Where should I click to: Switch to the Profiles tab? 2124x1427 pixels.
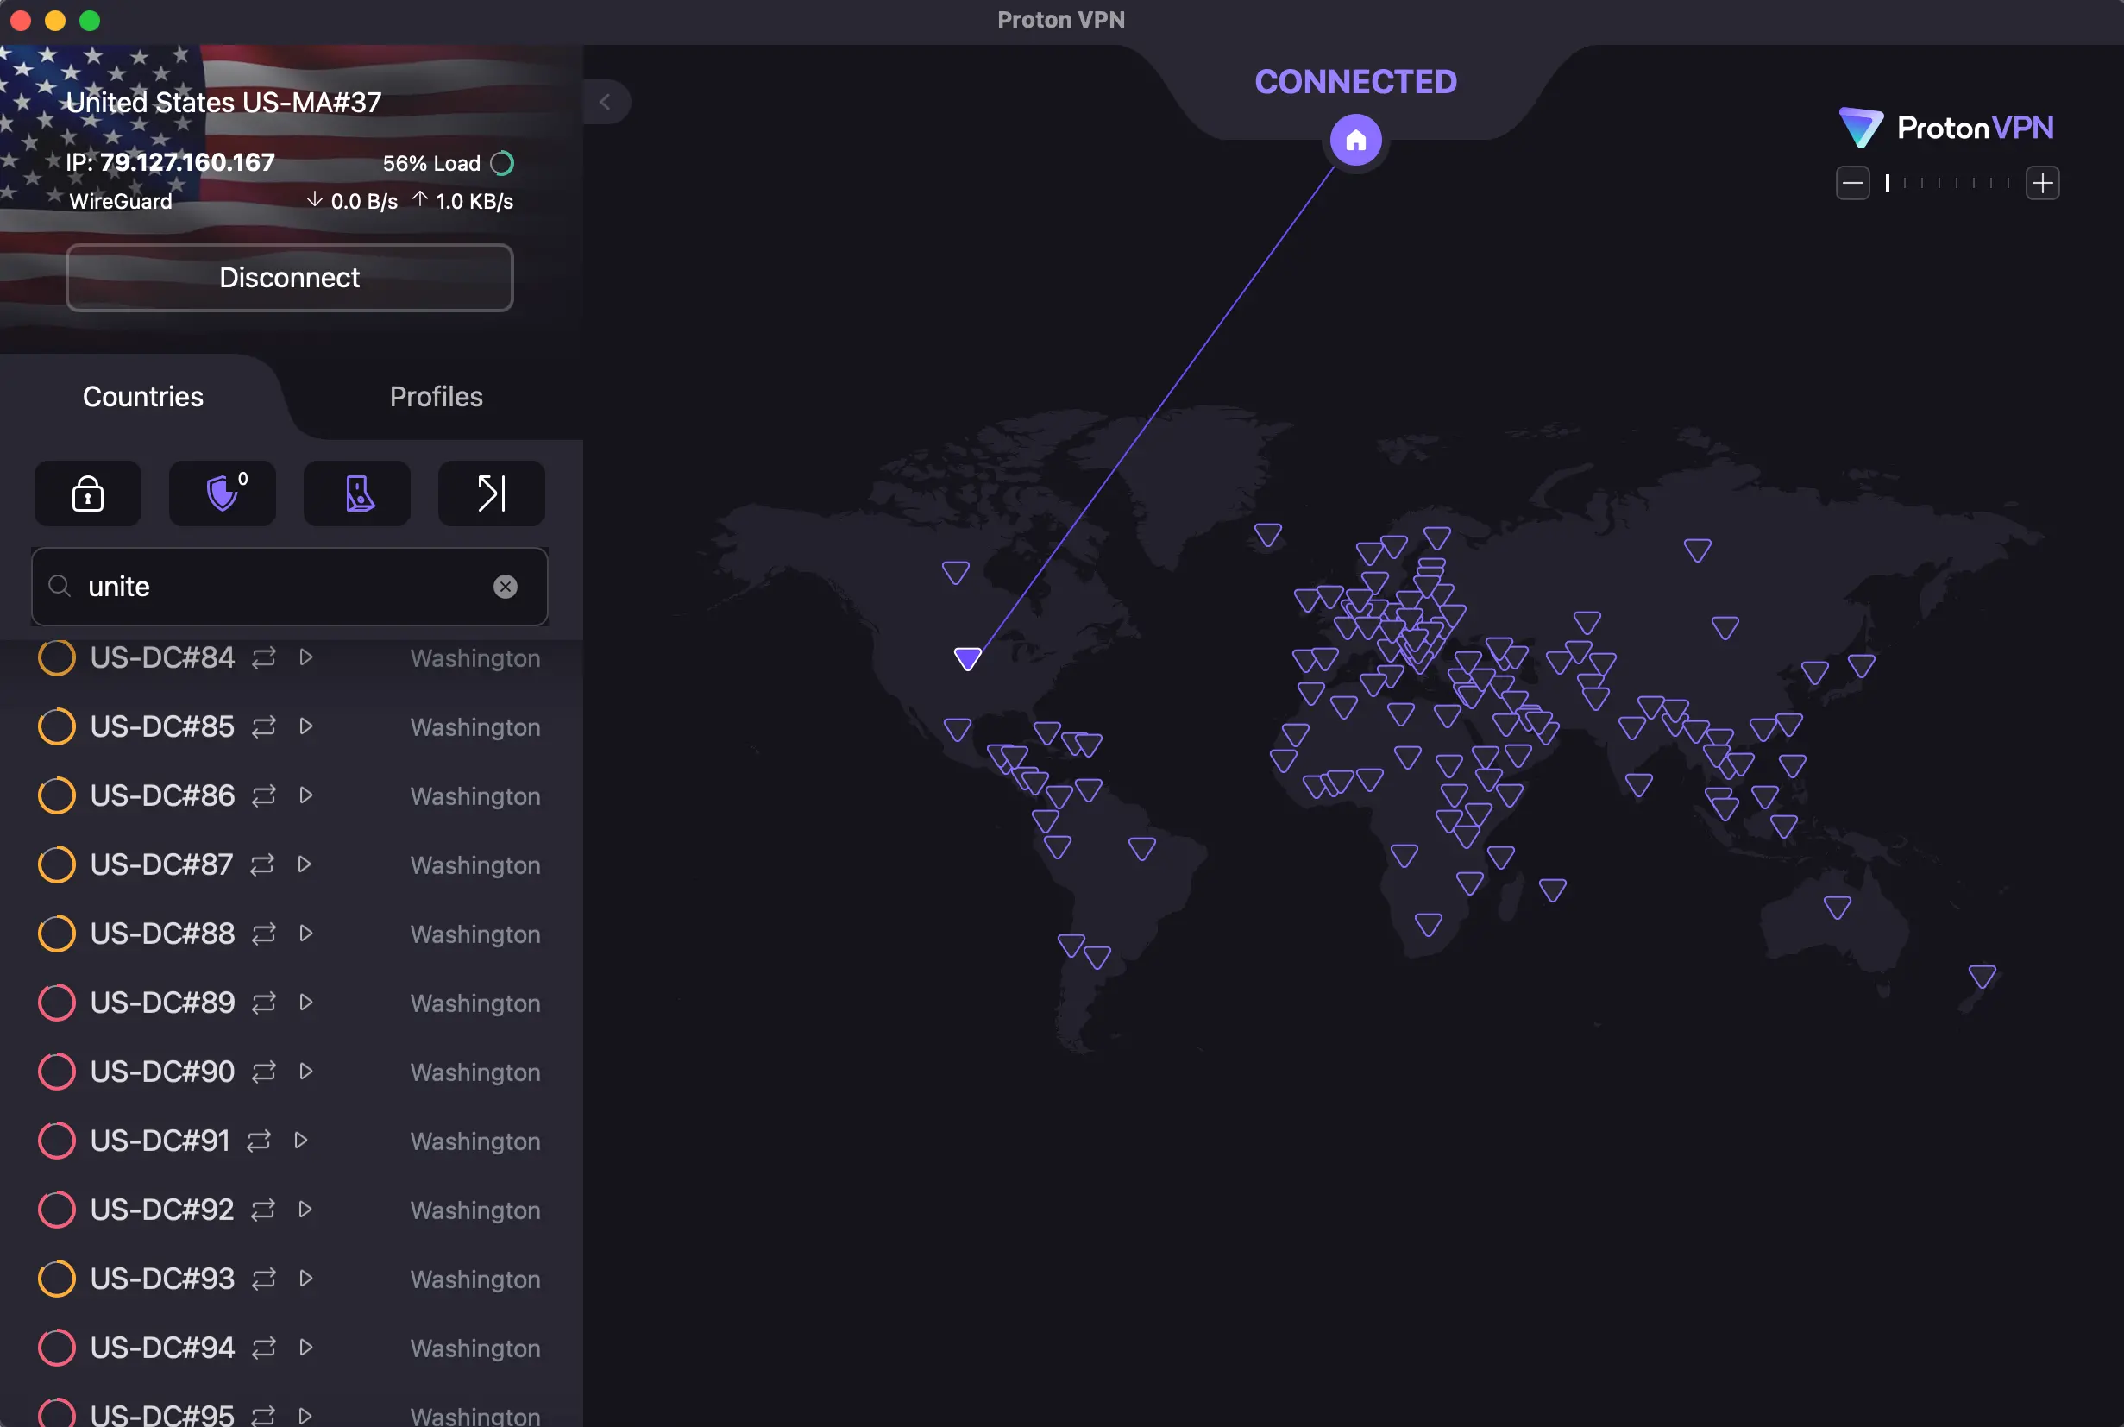(436, 396)
